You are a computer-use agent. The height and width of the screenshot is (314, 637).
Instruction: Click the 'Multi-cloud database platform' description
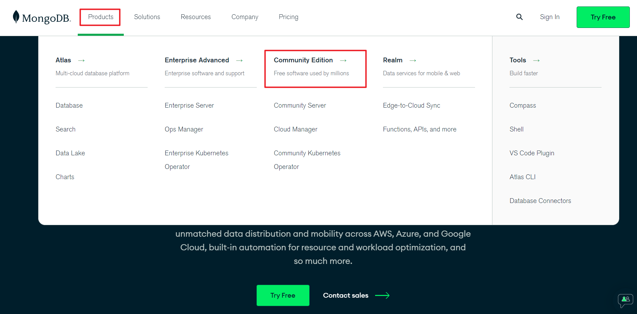click(92, 73)
